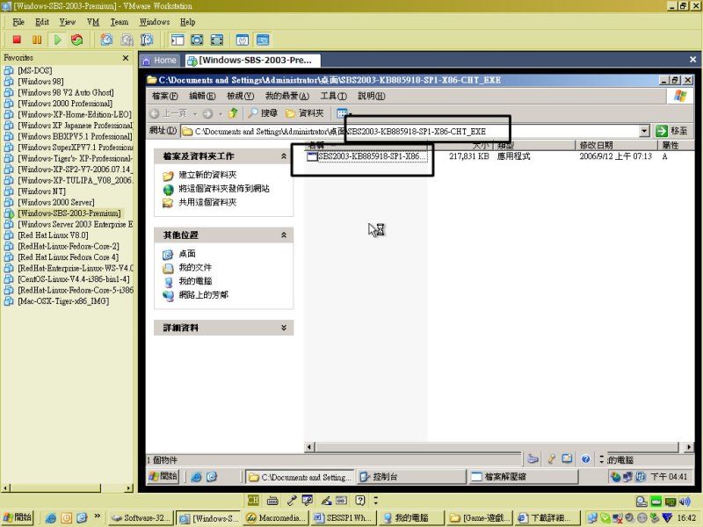Collapse the 檔案及資料夾工作 panel
703x527 pixels.
click(x=284, y=156)
